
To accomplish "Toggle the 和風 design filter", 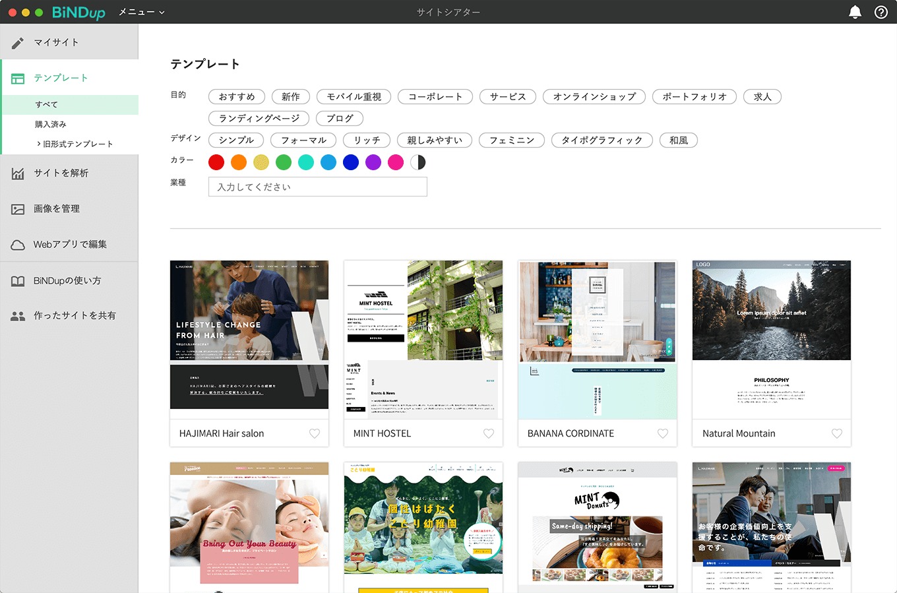I will (x=679, y=140).
